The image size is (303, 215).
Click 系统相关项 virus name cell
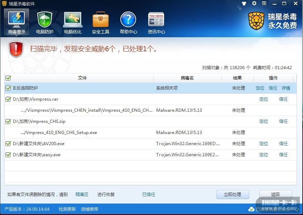(167, 88)
